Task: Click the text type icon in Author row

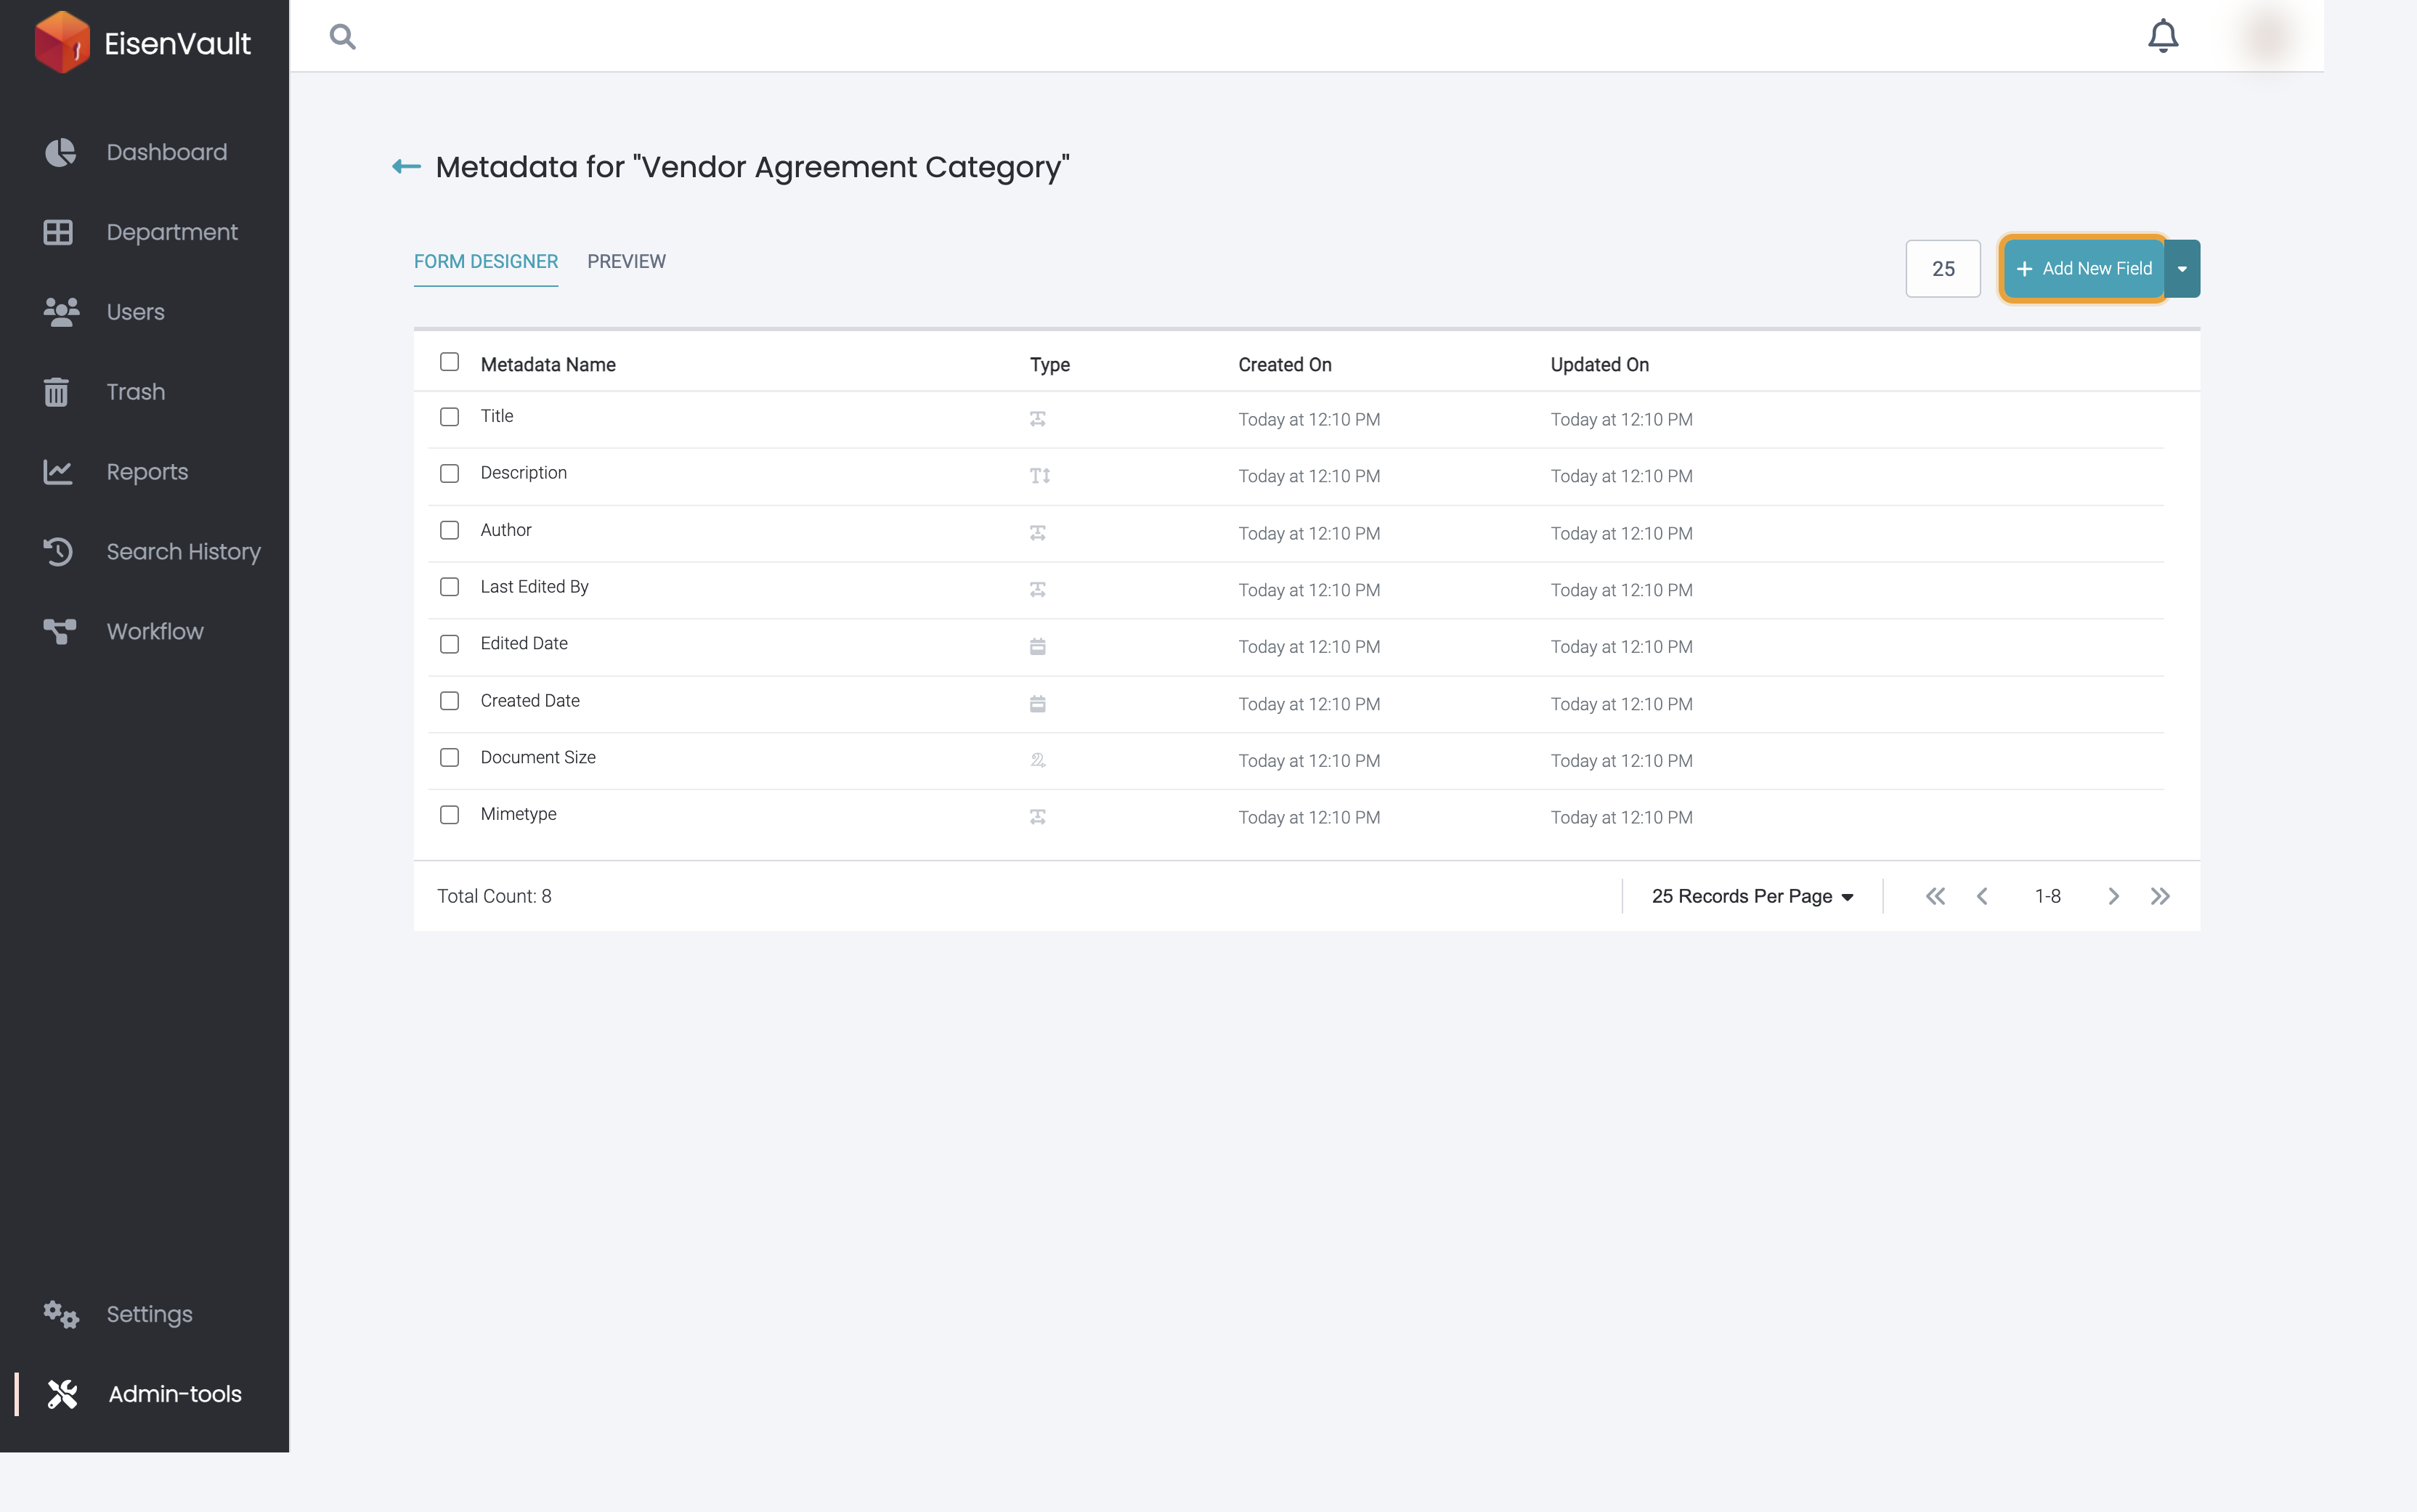Action: click(1038, 533)
